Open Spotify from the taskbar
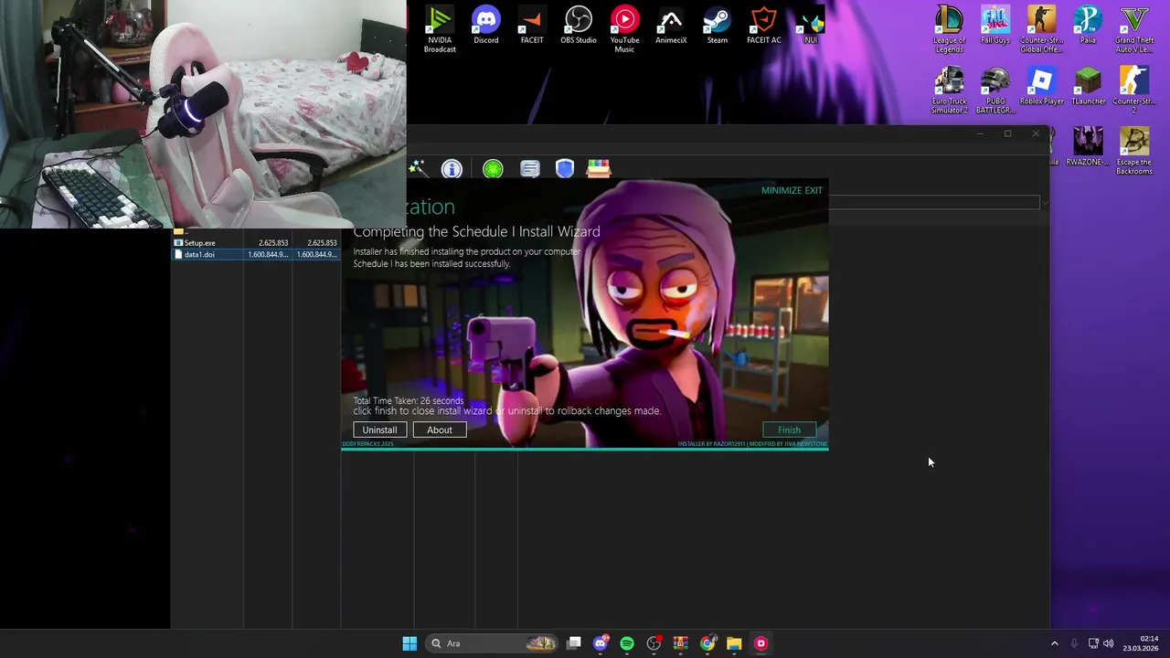The height and width of the screenshot is (658, 1170). click(x=627, y=643)
